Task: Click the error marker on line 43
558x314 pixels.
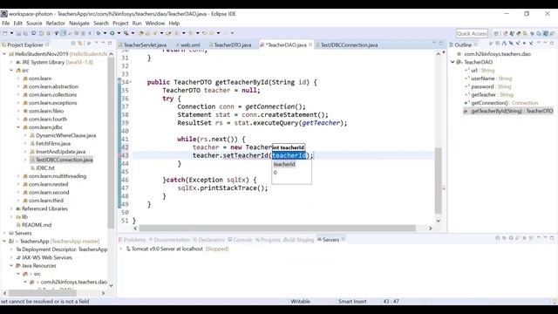Action: [x=120, y=155]
